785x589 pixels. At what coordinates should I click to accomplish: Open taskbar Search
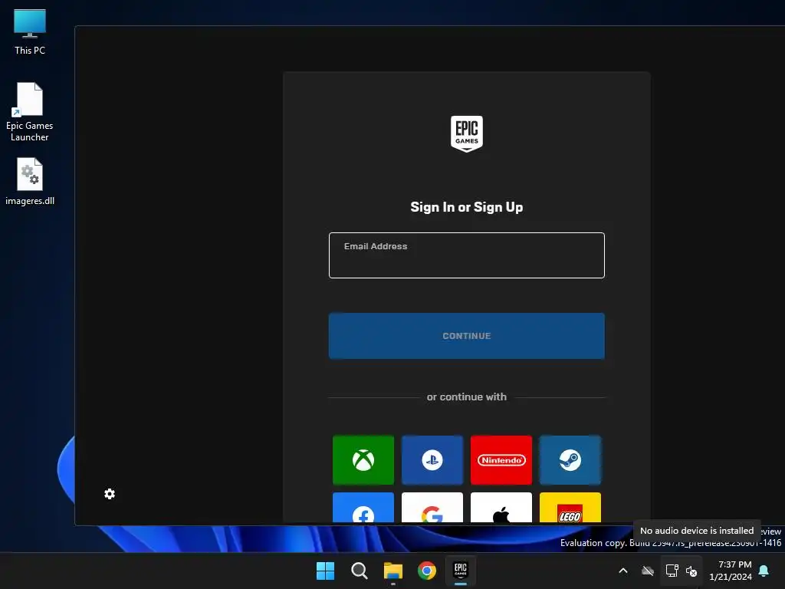(x=359, y=571)
